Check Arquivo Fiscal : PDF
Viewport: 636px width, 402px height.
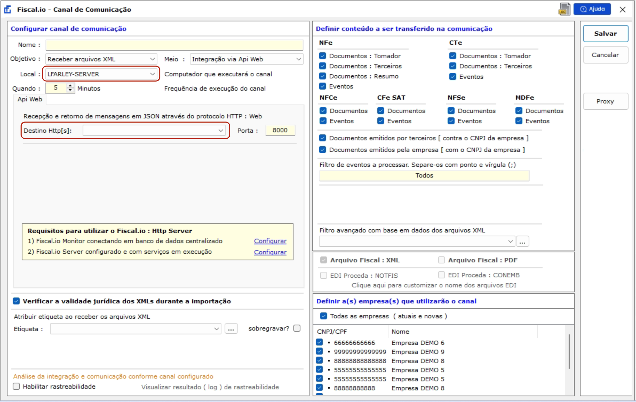(x=442, y=260)
